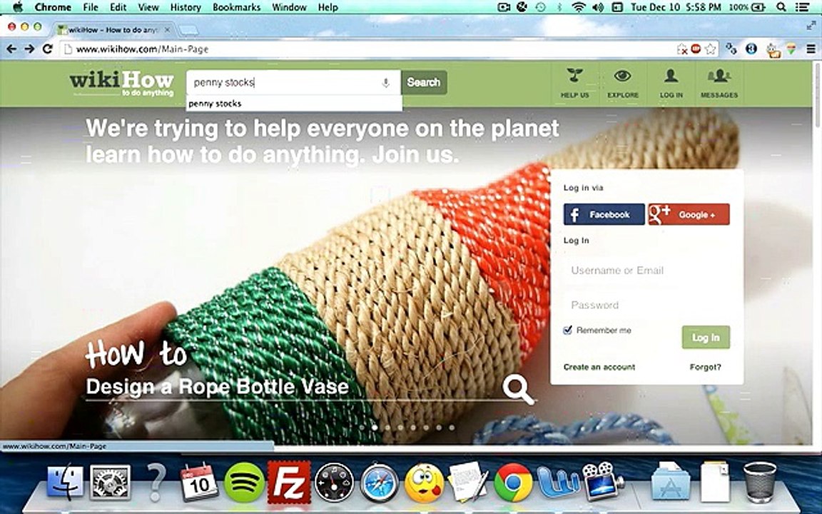Click the browser address bar

point(367,49)
